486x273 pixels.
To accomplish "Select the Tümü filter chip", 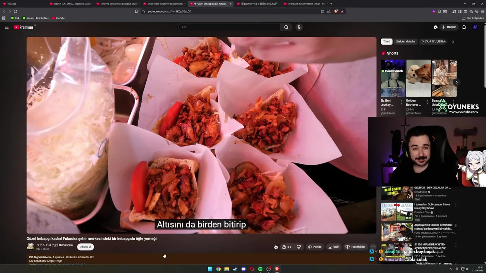I will tap(387, 41).
